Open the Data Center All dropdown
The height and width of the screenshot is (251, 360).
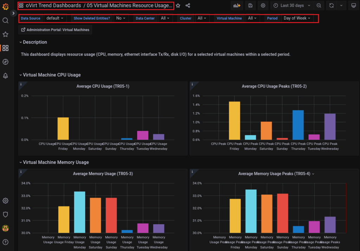[x=165, y=18]
